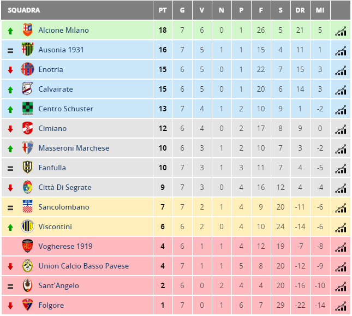Image resolution: width=352 pixels, height=316 pixels.
Task: Click the Fanfulla team crest
Action: tap(27, 167)
